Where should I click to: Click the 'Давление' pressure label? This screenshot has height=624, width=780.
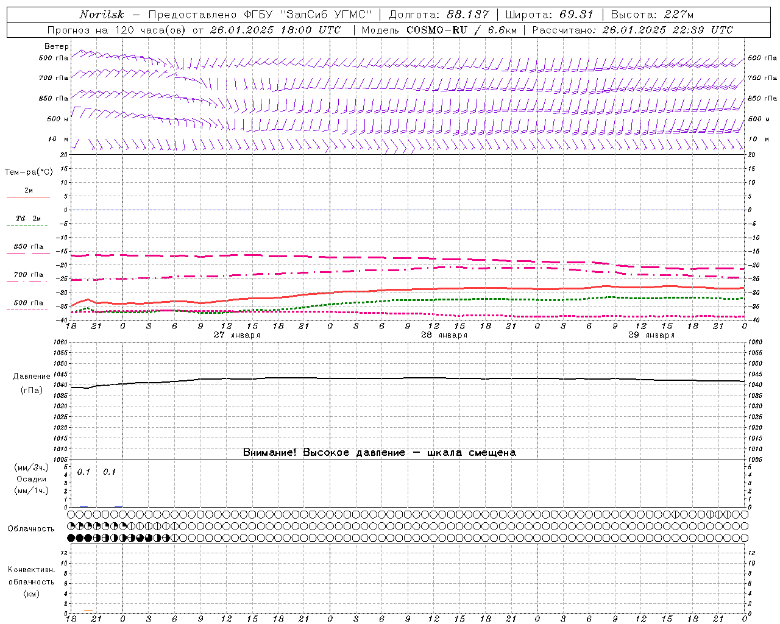(x=32, y=377)
